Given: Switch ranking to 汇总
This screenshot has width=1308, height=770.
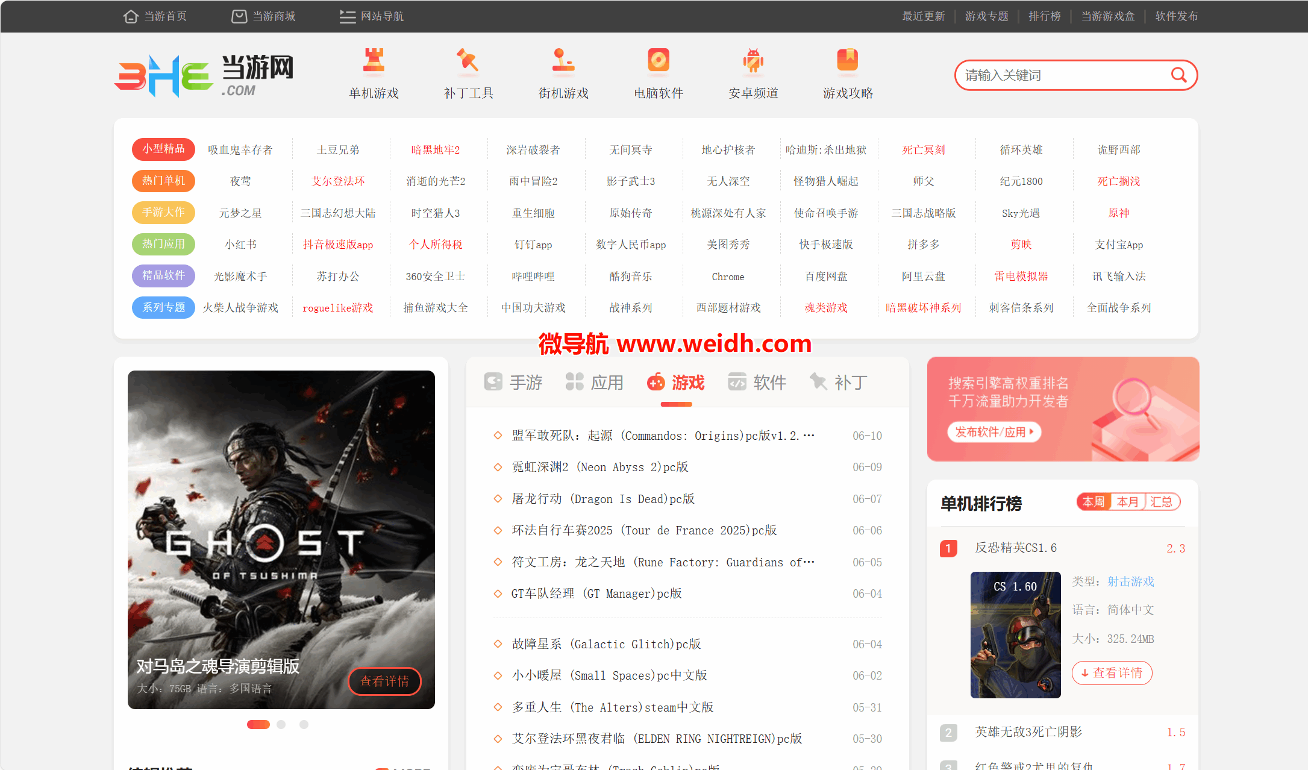Looking at the screenshot, I should (x=1161, y=502).
